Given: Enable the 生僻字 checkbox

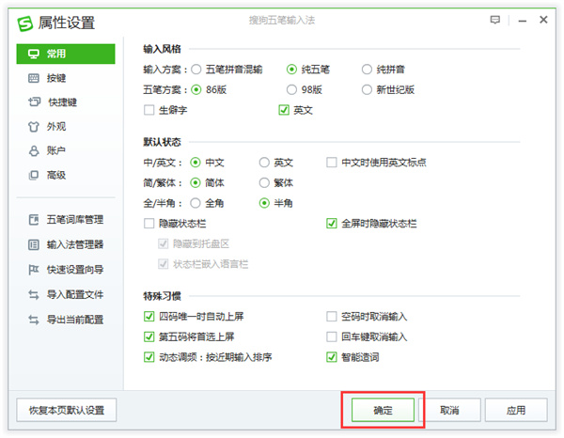Looking at the screenshot, I should click(149, 110).
